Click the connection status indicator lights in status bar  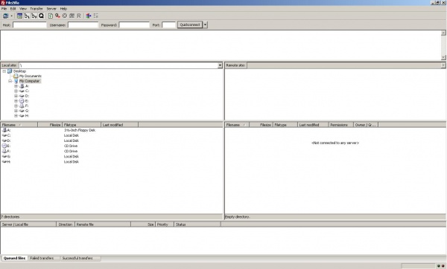(x=441, y=266)
